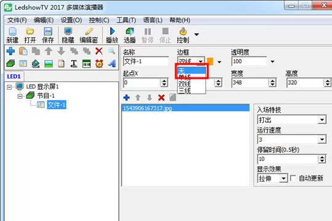
Task: Open the 设置(O) menu
Action: tap(71, 20)
